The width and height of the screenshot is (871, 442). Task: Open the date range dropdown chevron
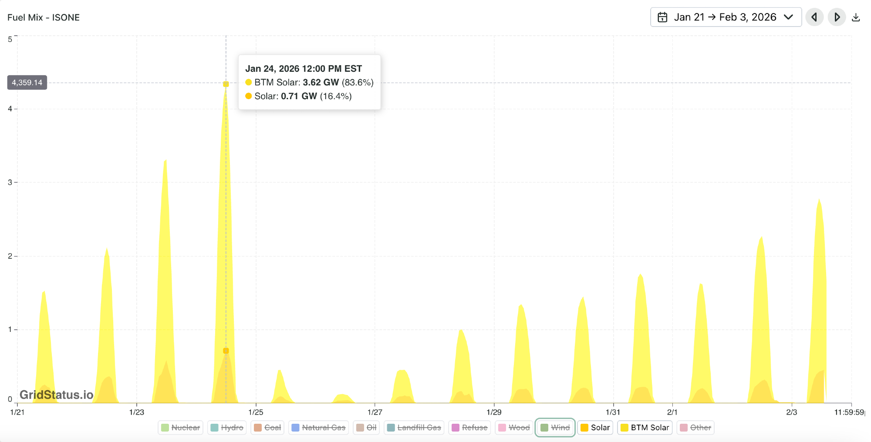coord(788,17)
